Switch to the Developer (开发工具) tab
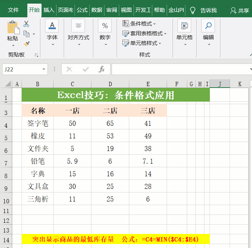This screenshot has width=252, height=248. click(x=143, y=10)
